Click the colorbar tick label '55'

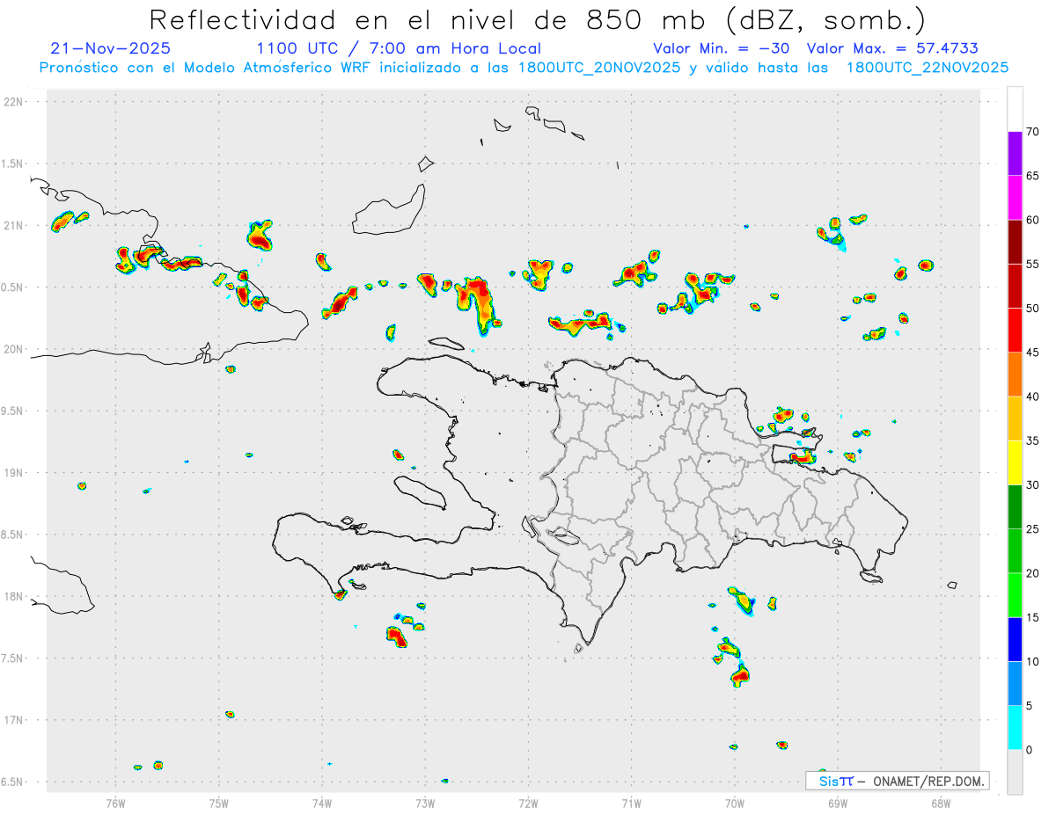[1033, 264]
